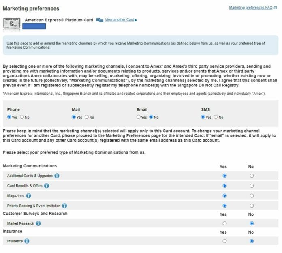
Task: Expand the arrow after View another Card
Action: pos(136,20)
